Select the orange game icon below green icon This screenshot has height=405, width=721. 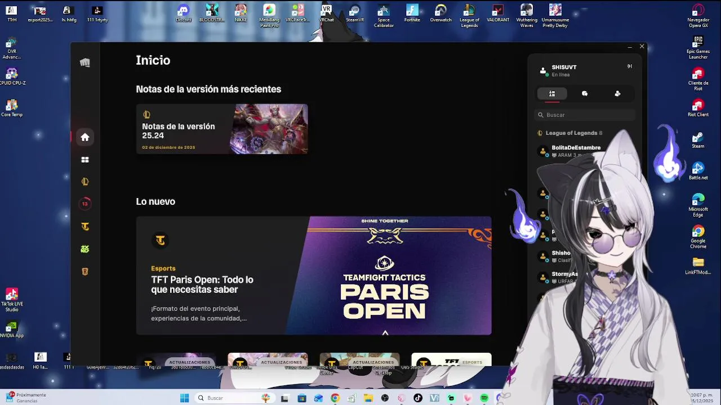click(85, 272)
